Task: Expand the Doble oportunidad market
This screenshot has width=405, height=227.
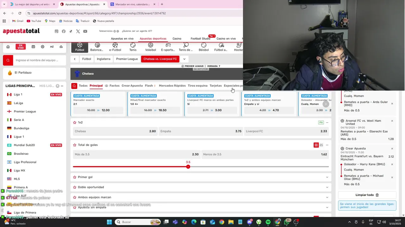Action: point(327,187)
